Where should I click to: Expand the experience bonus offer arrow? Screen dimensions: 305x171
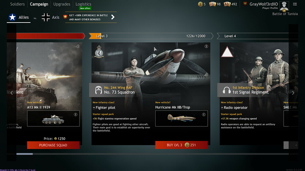[x=113, y=17]
